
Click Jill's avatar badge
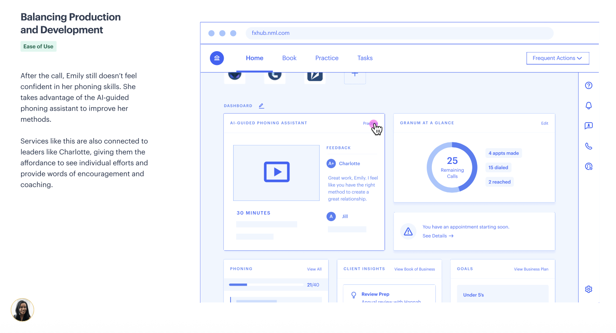pyautogui.click(x=331, y=216)
